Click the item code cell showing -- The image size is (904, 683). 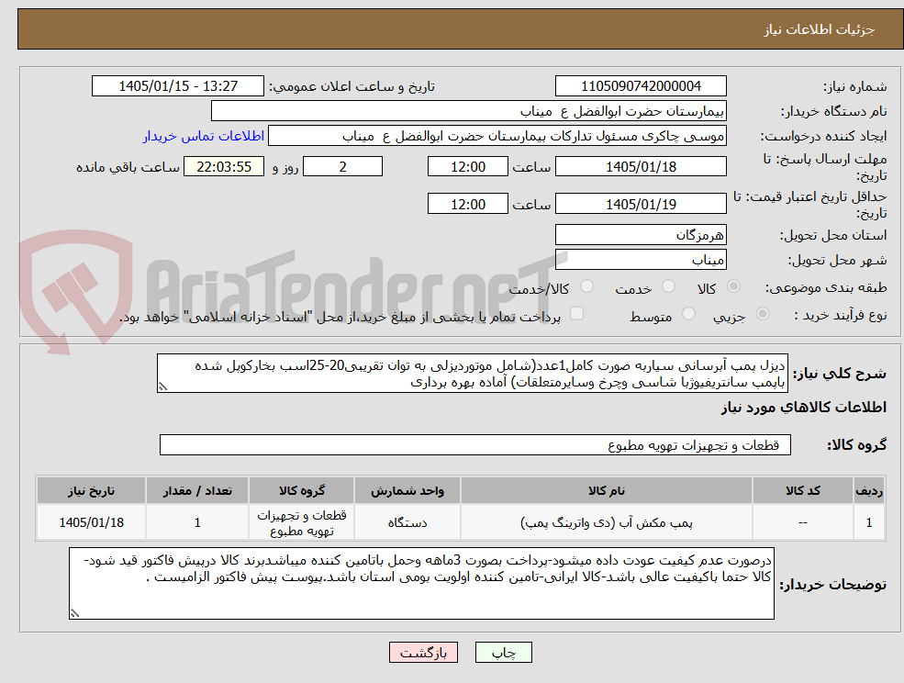tap(803, 522)
